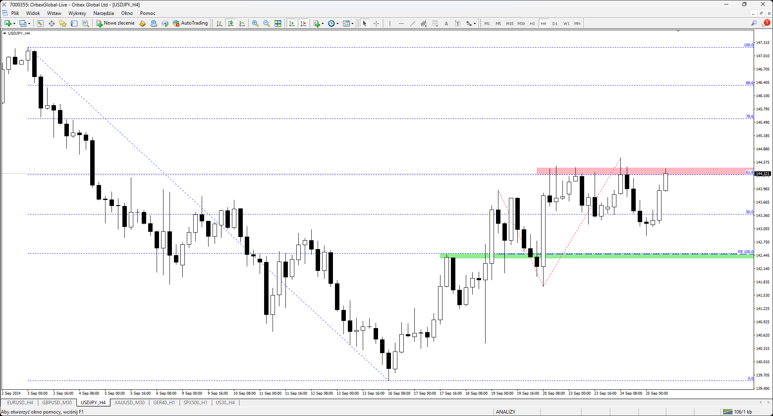Switch chart to bar chart style
This screenshot has height=416, width=773.
[219, 23]
